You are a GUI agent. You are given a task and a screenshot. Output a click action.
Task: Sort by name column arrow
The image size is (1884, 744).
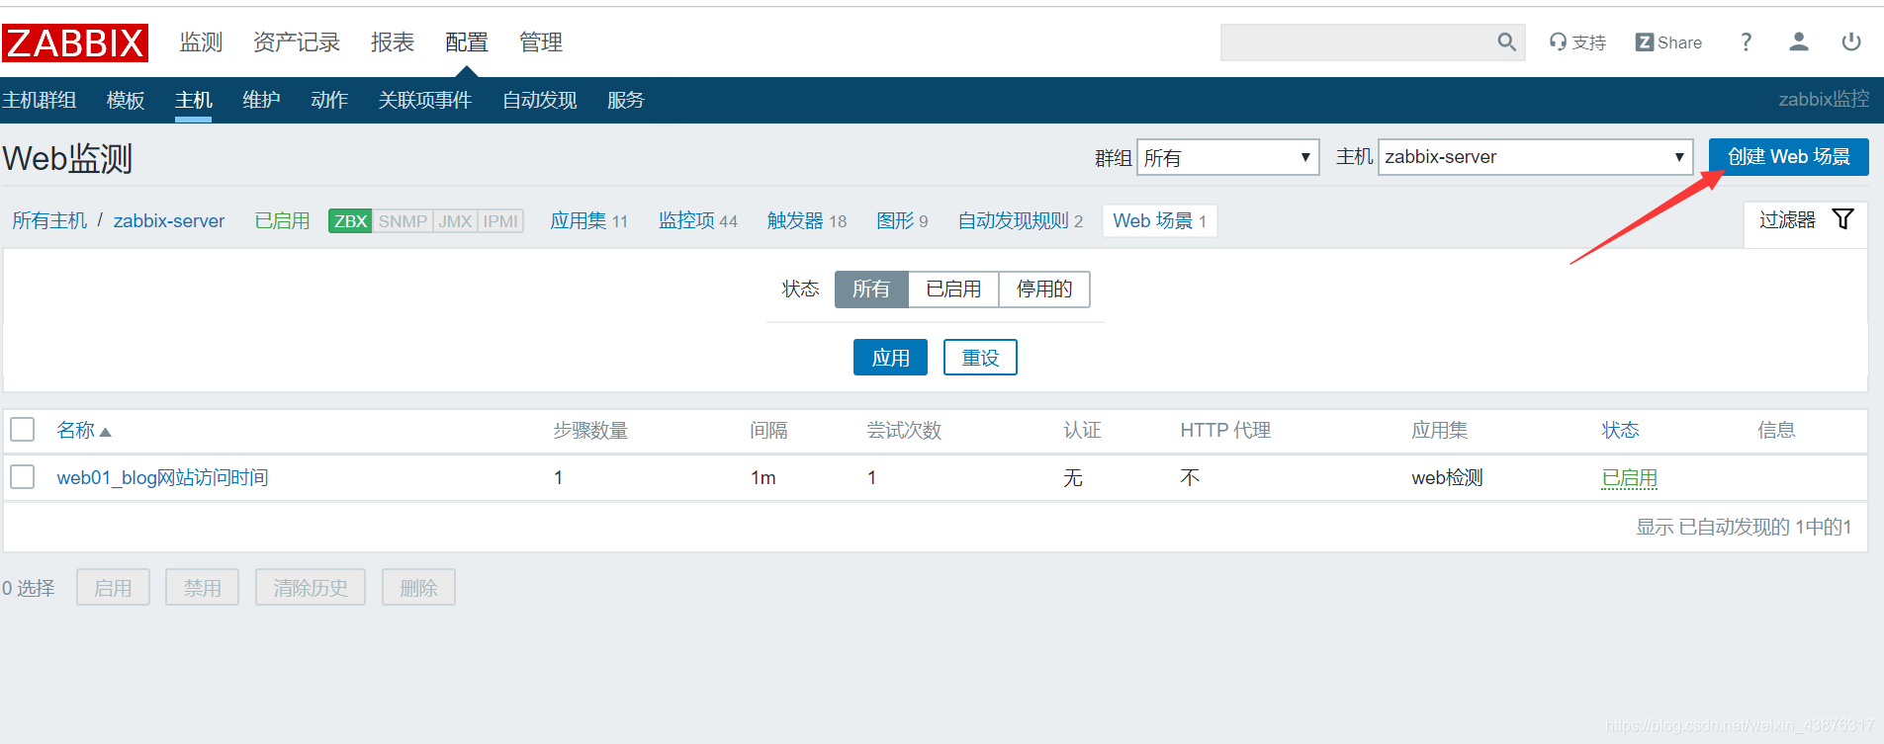click(106, 432)
